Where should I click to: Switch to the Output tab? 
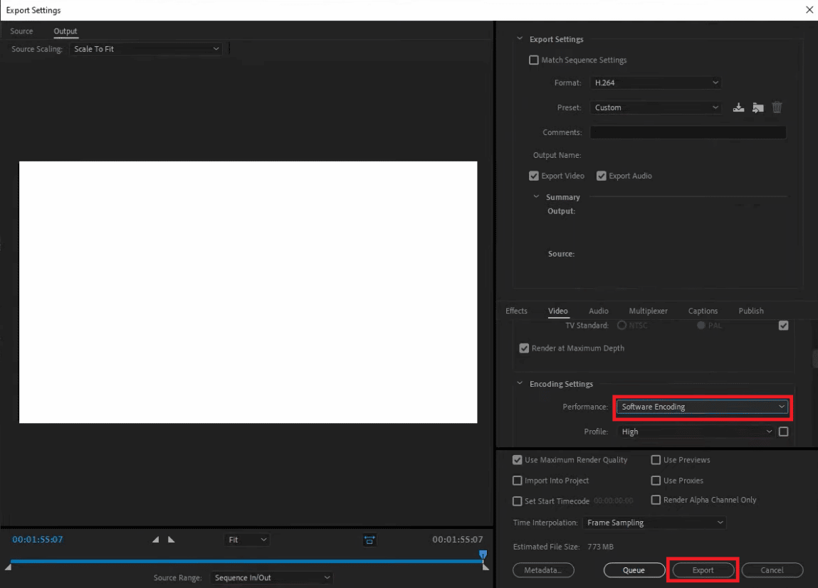[x=65, y=31]
